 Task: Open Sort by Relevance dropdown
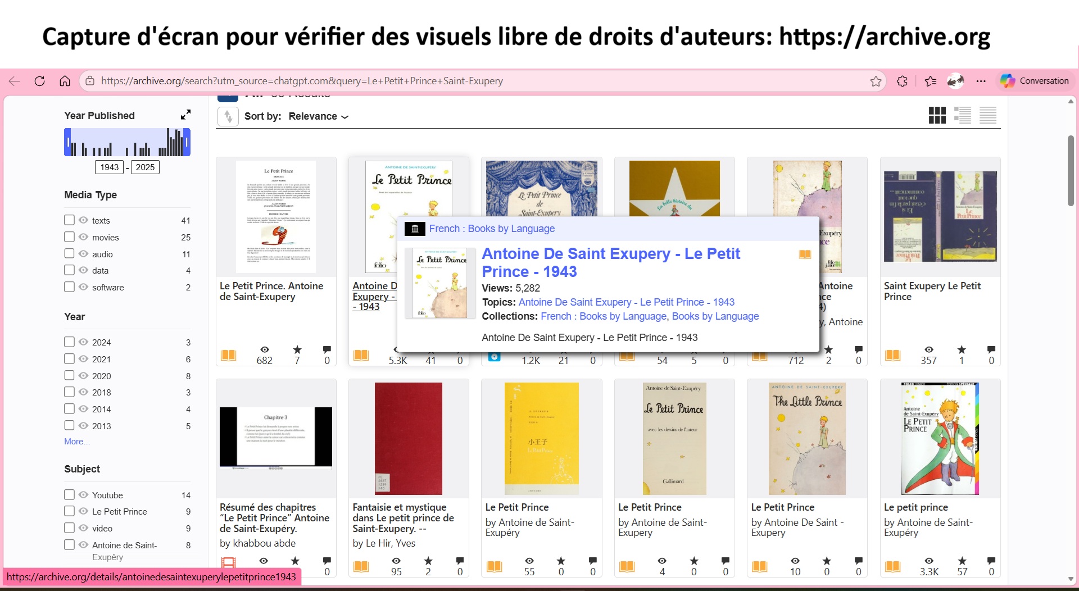tap(318, 116)
